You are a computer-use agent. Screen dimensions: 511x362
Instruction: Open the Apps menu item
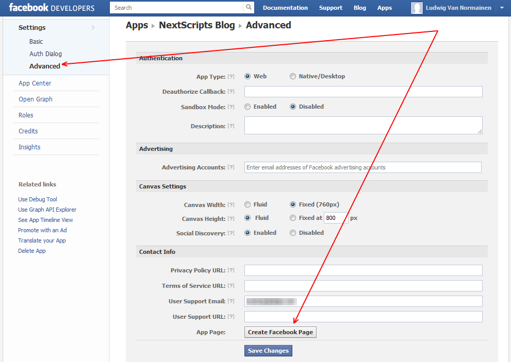coord(385,8)
